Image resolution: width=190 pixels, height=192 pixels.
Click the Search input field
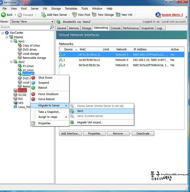pyautogui.click(x=25, y=27)
